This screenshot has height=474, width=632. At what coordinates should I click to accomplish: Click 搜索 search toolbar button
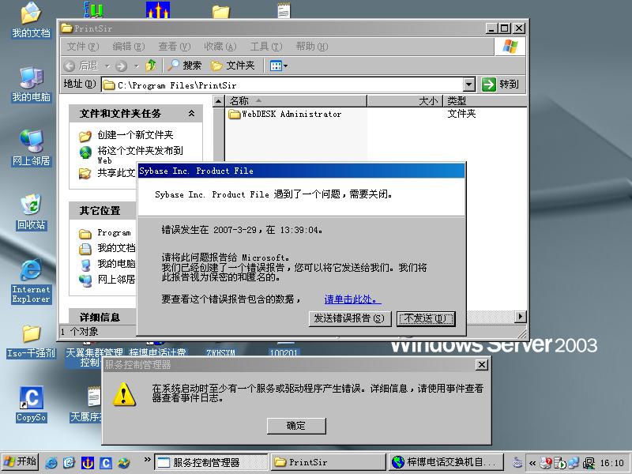185,66
